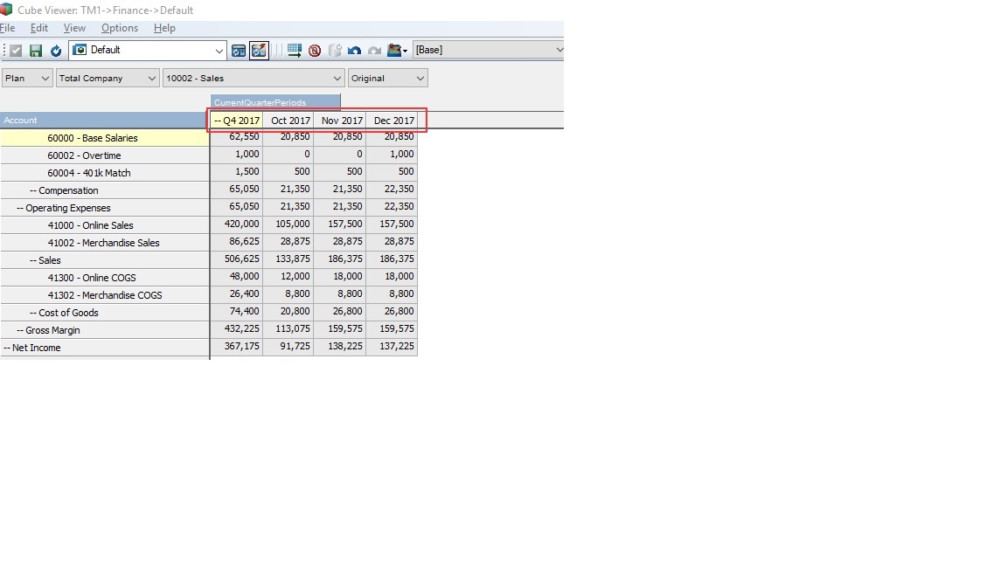Open the View menu

coord(74,28)
